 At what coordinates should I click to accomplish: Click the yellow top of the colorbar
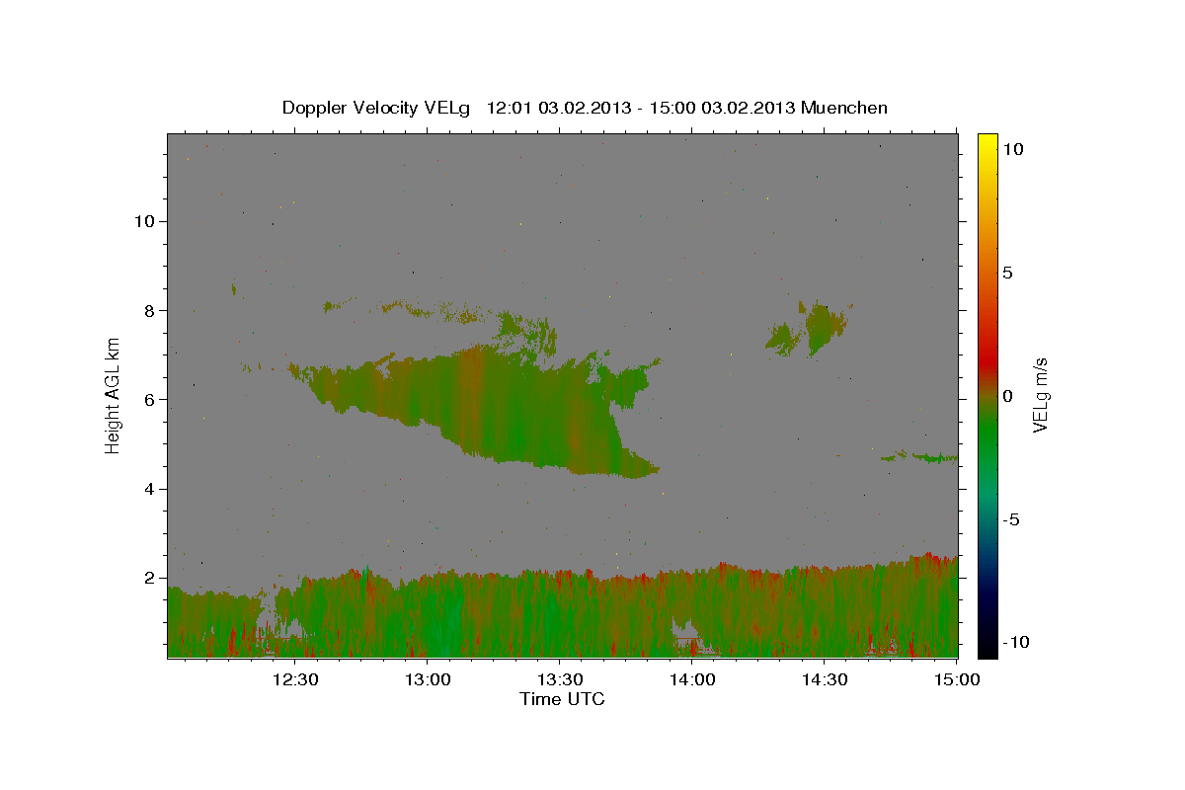coord(987,143)
